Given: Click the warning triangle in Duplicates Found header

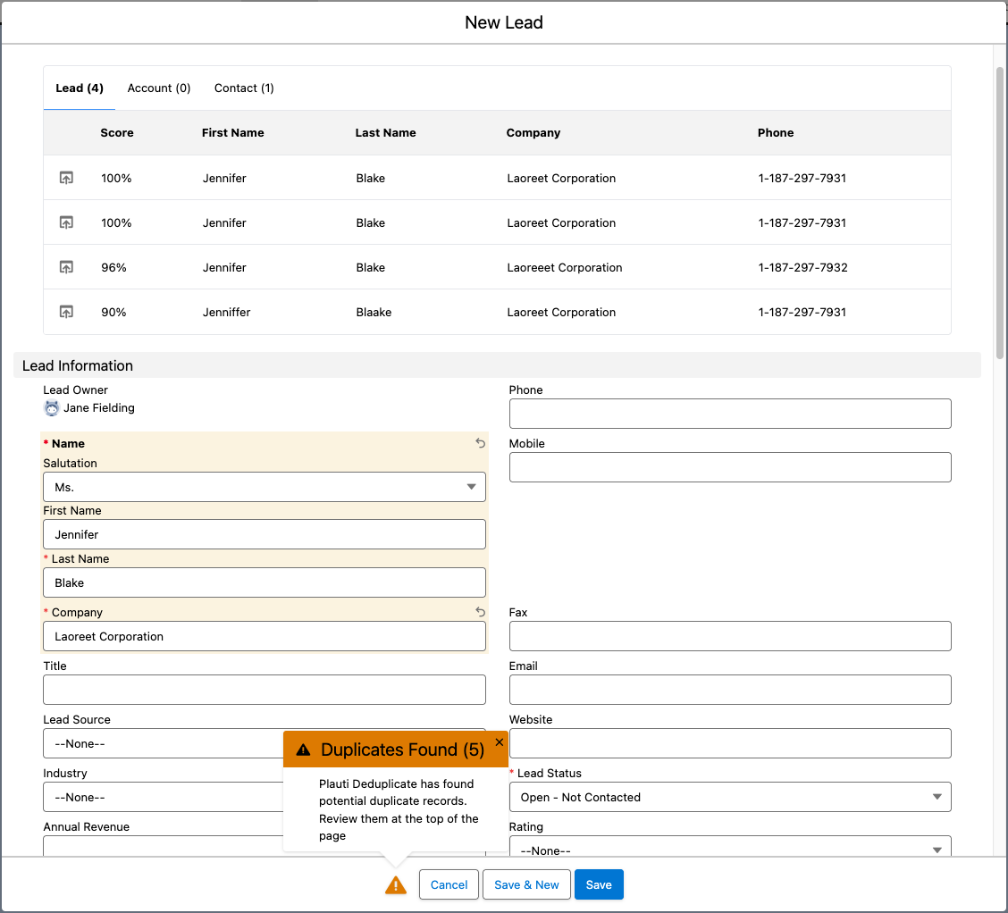Looking at the screenshot, I should coord(304,750).
